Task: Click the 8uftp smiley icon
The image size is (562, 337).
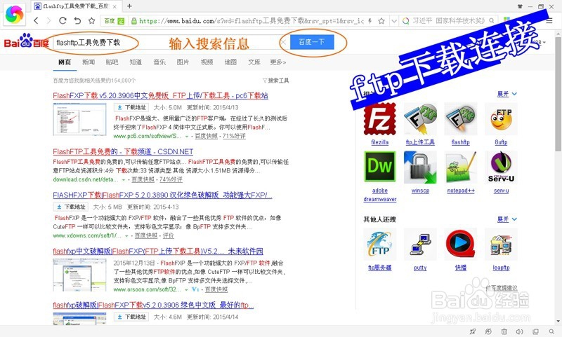Action: [501, 119]
